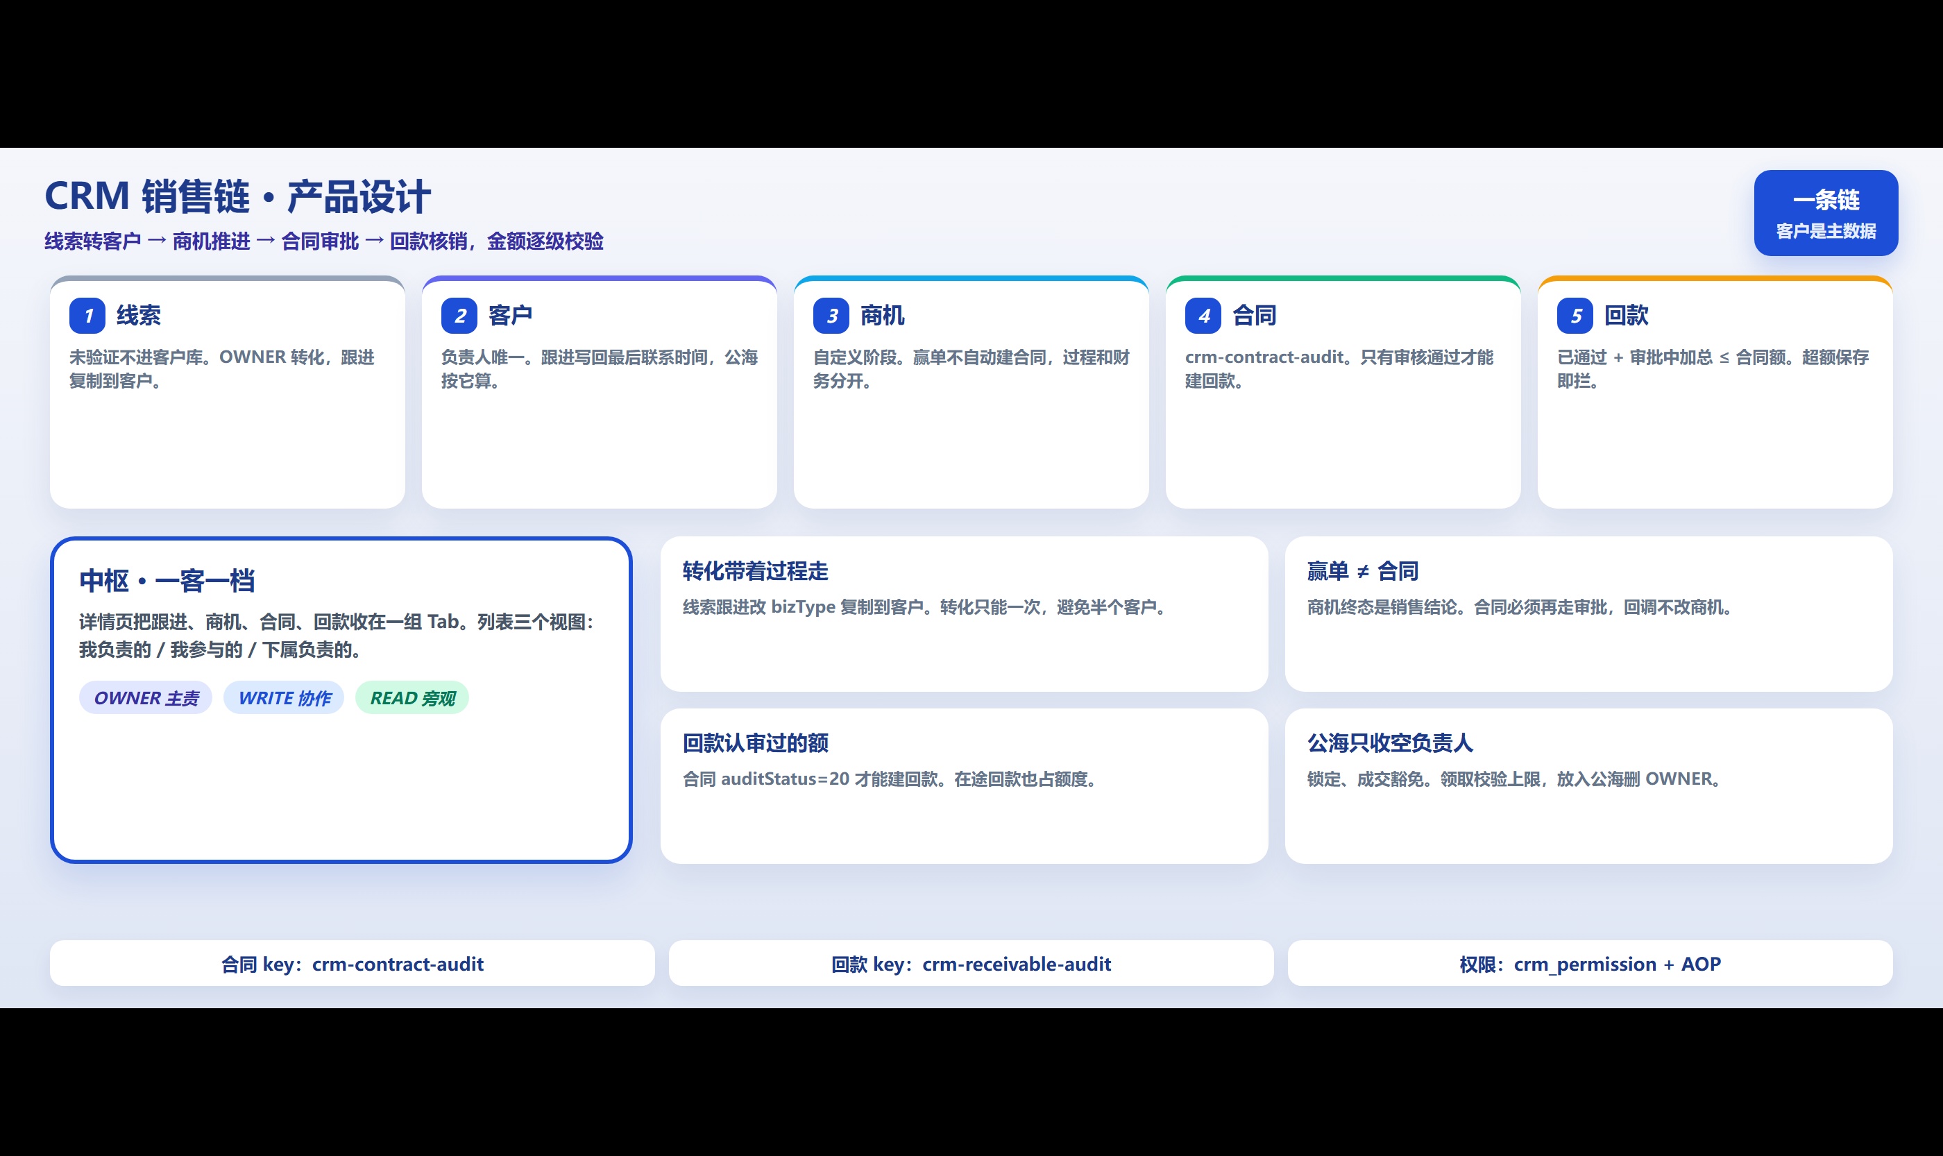Click the 权限: crm_permission + AOP pill

1590,964
